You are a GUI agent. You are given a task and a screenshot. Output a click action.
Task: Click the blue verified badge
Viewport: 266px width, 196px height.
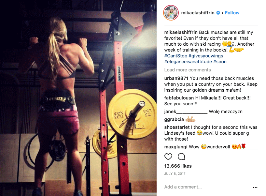(218, 13)
